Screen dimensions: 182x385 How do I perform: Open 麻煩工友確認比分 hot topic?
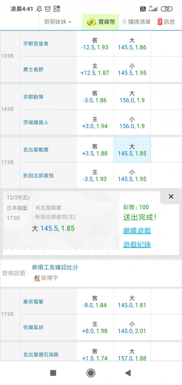[55, 268]
